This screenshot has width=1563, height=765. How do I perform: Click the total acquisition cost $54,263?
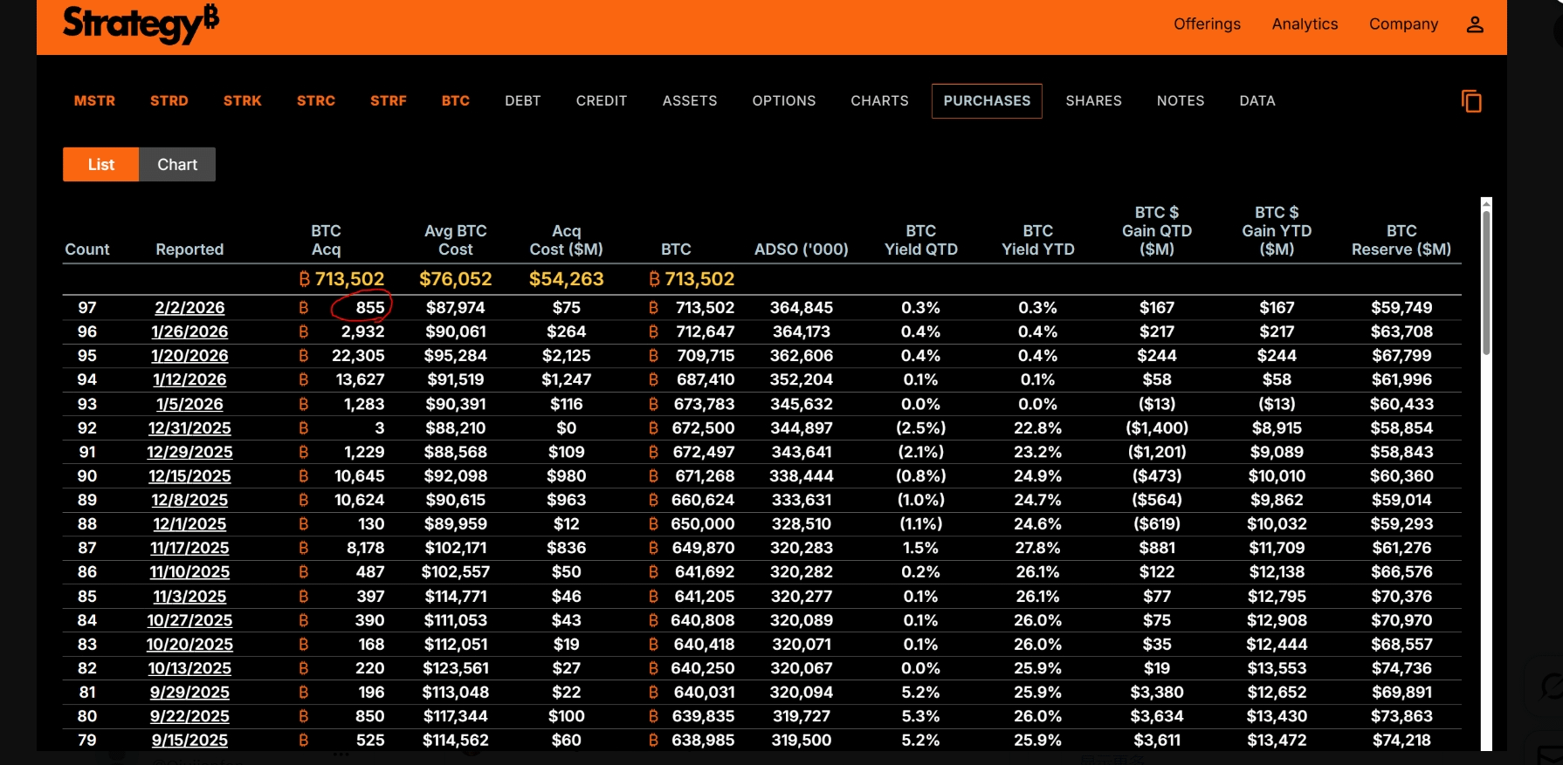point(566,279)
